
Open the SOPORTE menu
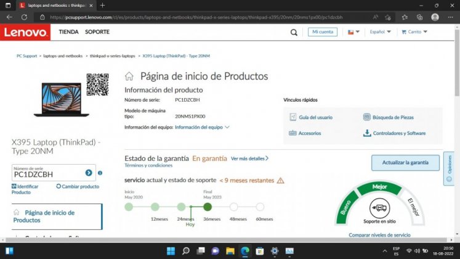(97, 31)
